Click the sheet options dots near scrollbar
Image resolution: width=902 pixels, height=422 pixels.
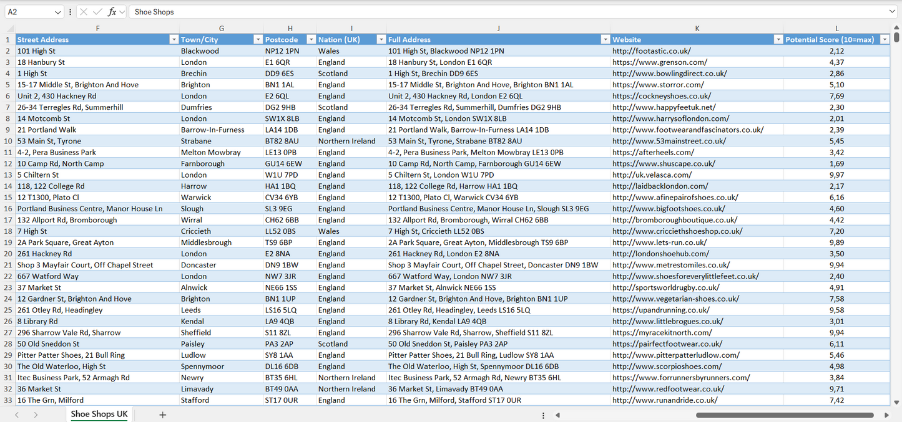coord(542,414)
